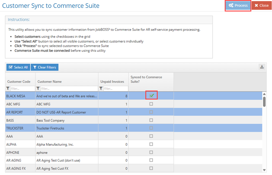The height and width of the screenshot is (175, 272).
Task: Clear Filters in the grid toolbar
Action: click(x=45, y=67)
